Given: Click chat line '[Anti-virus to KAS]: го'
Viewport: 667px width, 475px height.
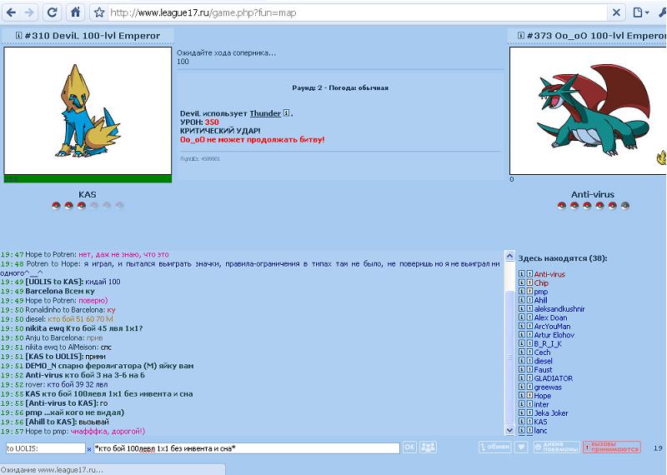Looking at the screenshot, I should tap(67, 403).
